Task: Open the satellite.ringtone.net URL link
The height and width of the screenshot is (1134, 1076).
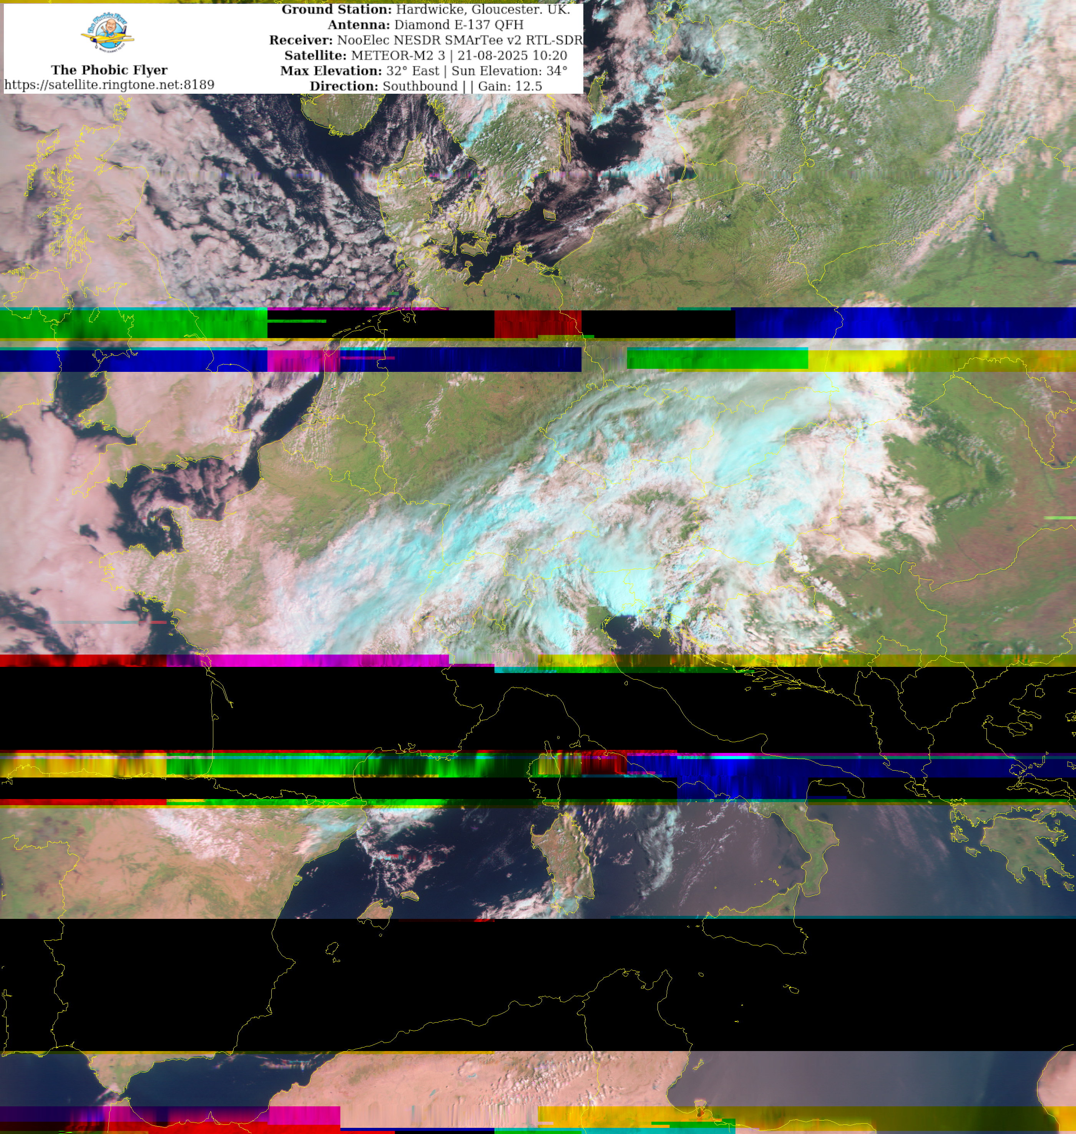Action: tap(109, 85)
